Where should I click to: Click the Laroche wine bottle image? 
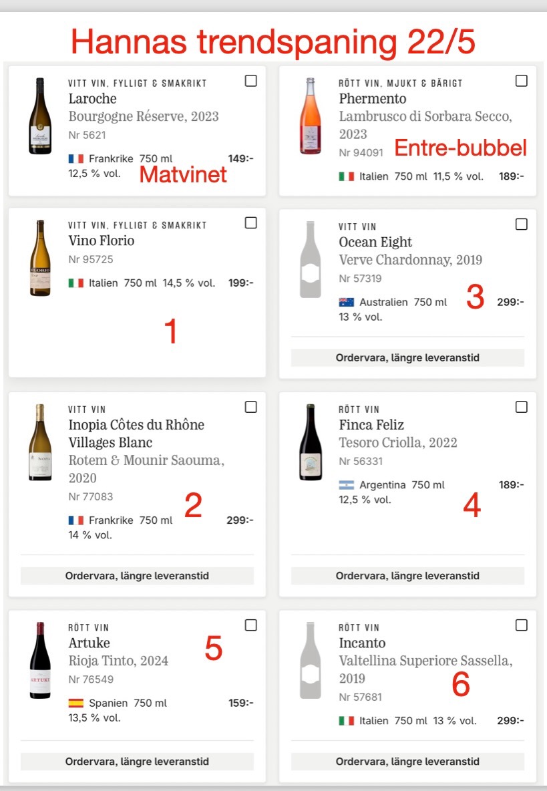click(40, 116)
